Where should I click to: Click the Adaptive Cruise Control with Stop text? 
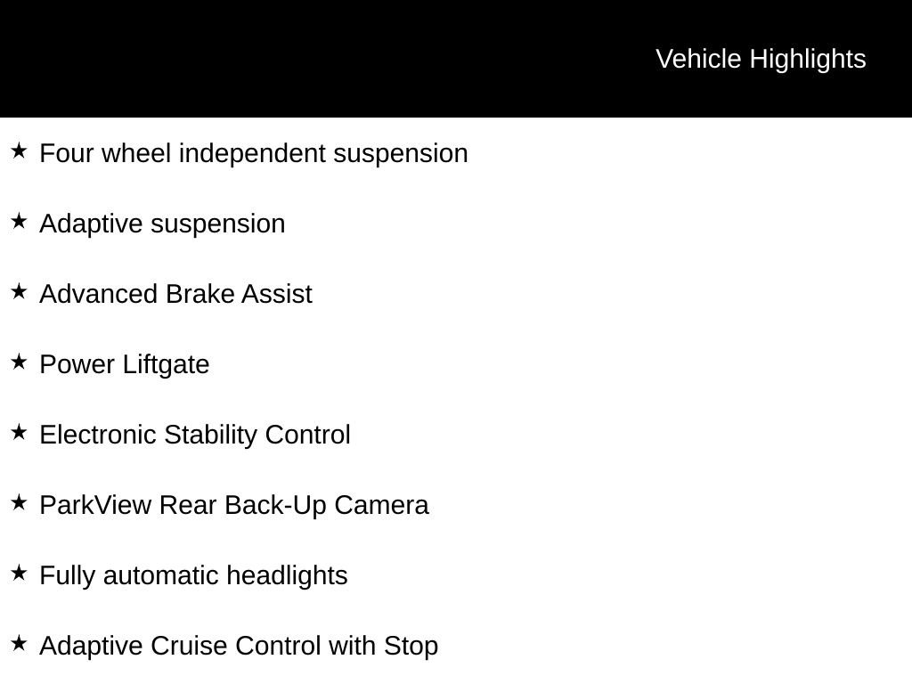click(239, 646)
